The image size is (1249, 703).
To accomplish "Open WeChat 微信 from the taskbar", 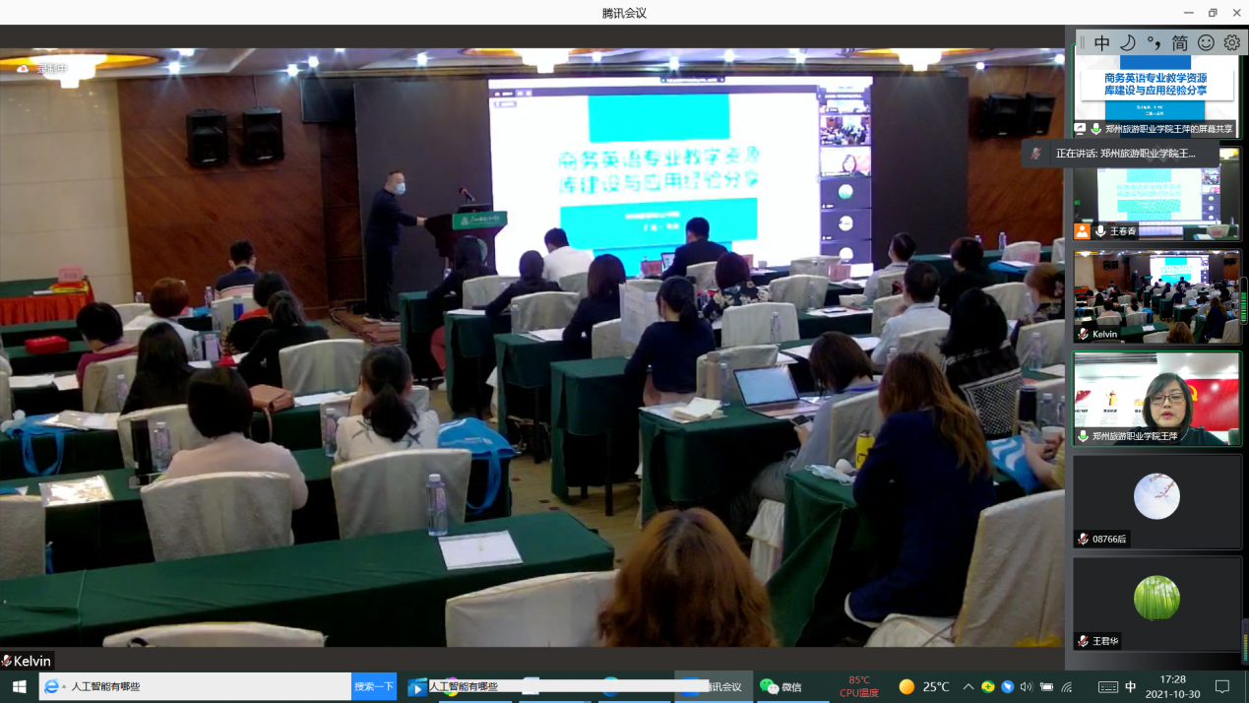I will click(x=781, y=686).
